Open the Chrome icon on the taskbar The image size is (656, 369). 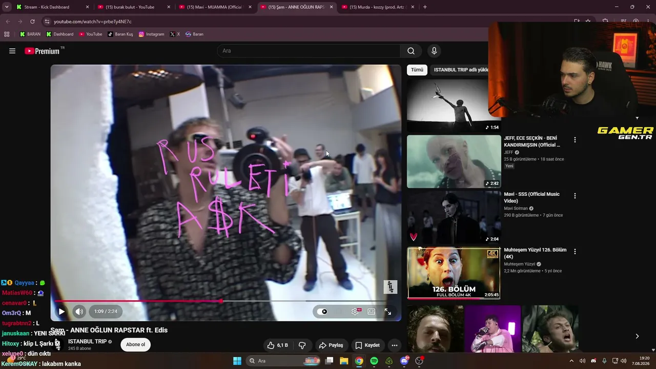tap(359, 361)
